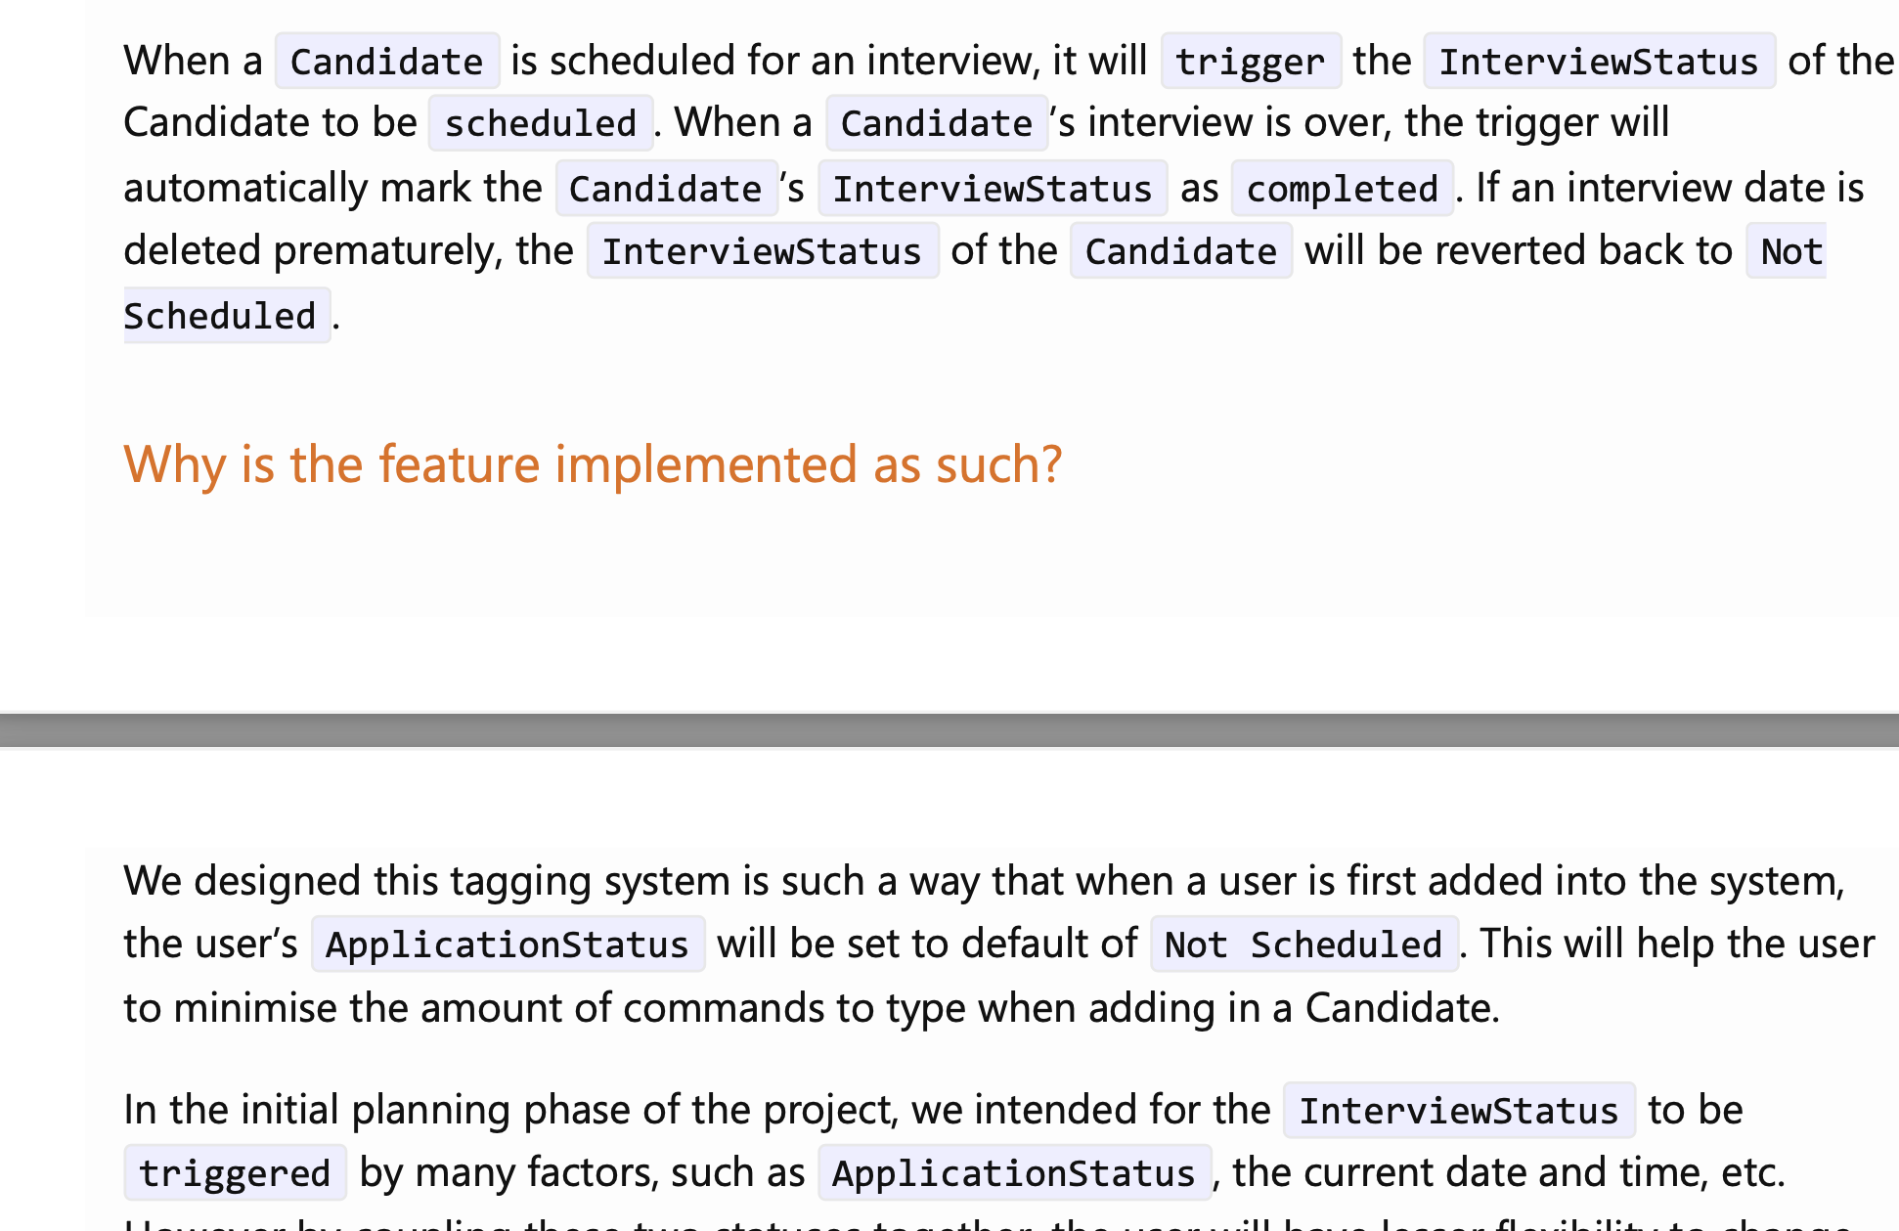Click the InterviewStatus tag in completed sentence
Screen dimensions: 1899x1231
tap(991, 189)
